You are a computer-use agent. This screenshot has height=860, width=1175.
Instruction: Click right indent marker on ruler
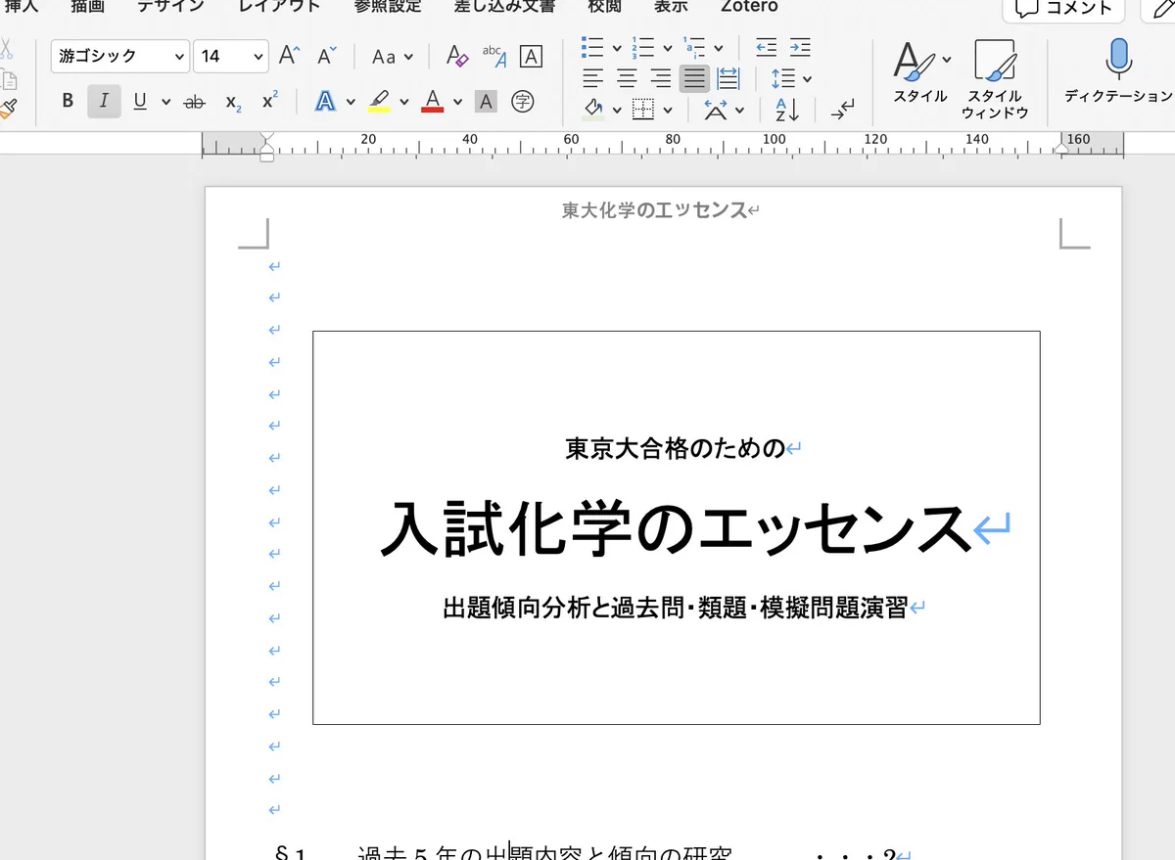[x=1061, y=147]
